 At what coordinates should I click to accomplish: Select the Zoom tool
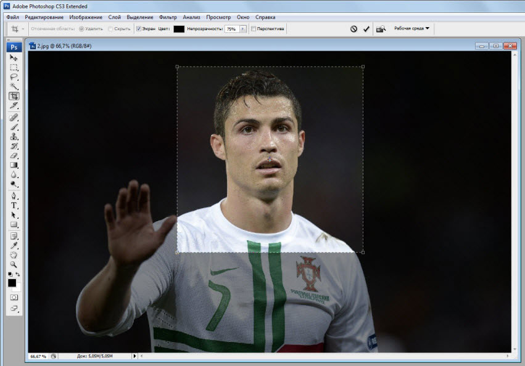(14, 264)
